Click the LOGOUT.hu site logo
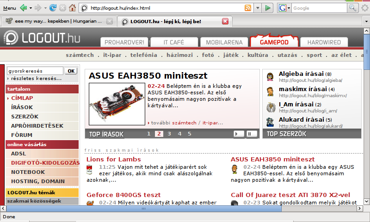 (42, 38)
